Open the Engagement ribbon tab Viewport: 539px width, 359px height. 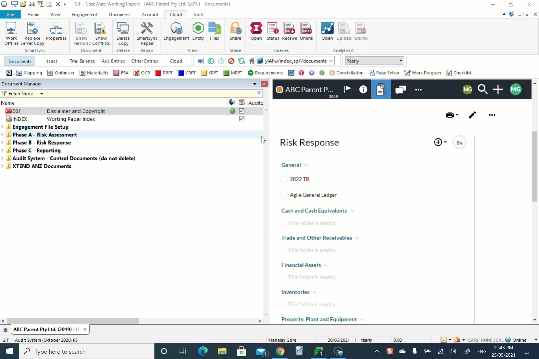84,15
